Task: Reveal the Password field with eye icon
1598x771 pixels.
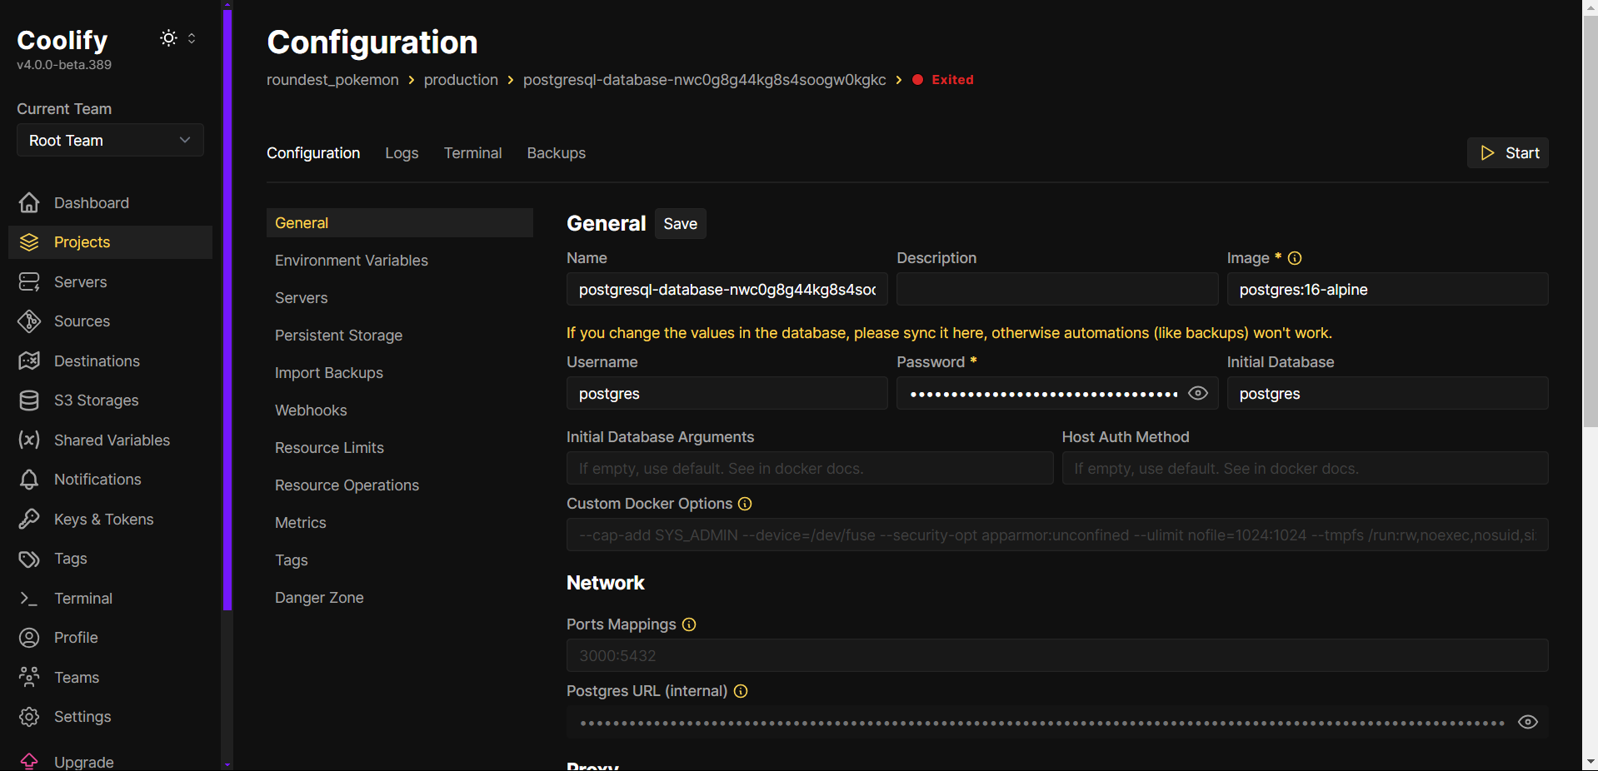Action: 1198,393
